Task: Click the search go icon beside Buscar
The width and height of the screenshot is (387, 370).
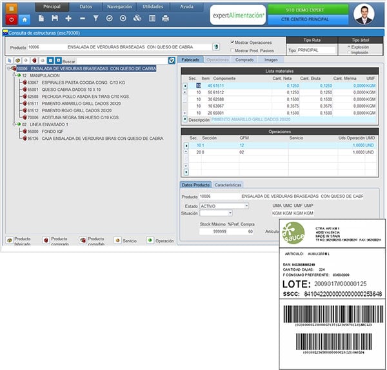Action: (x=172, y=60)
